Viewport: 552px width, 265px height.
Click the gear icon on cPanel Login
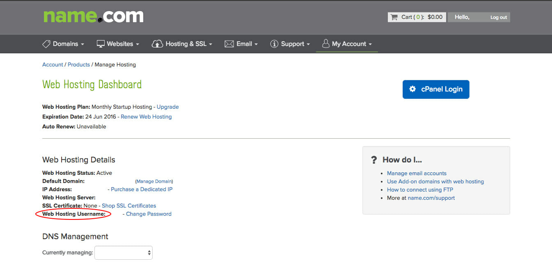[x=413, y=89]
